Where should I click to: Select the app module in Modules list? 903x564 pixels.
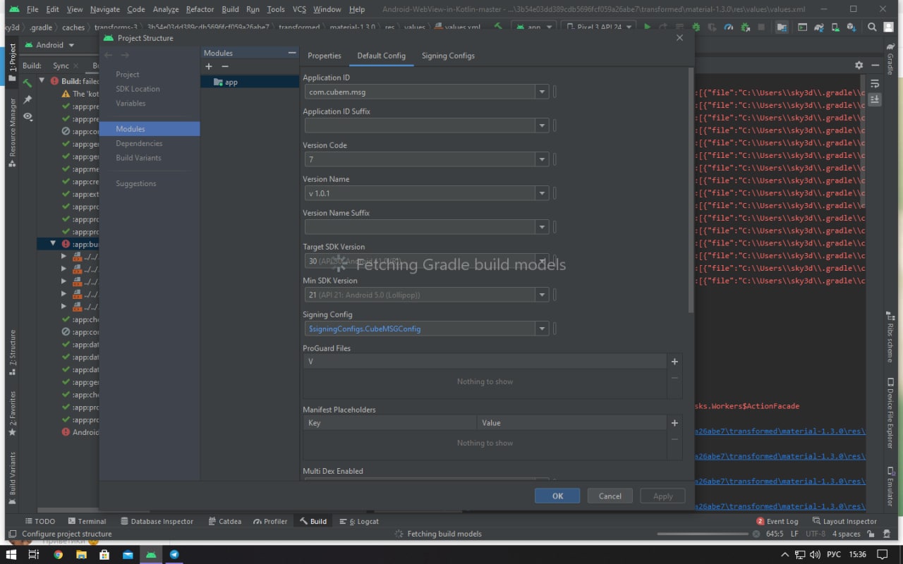(x=250, y=82)
